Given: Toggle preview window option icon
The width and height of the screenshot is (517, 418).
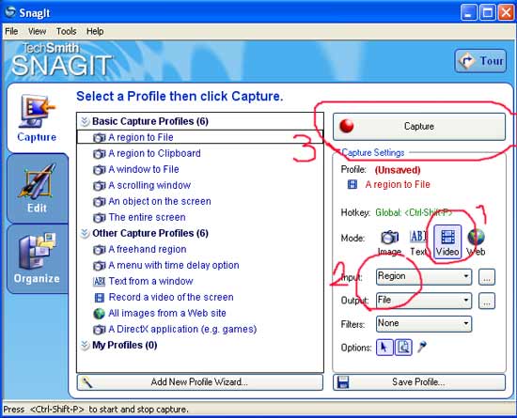Looking at the screenshot, I should click(x=403, y=348).
